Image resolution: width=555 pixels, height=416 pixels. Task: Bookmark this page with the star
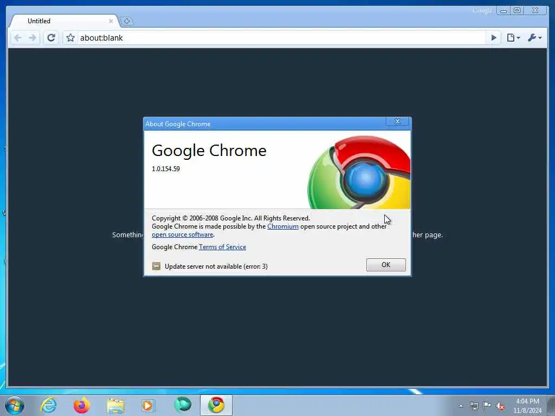pos(70,38)
